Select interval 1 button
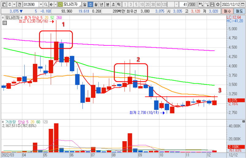 tap(125, 4)
